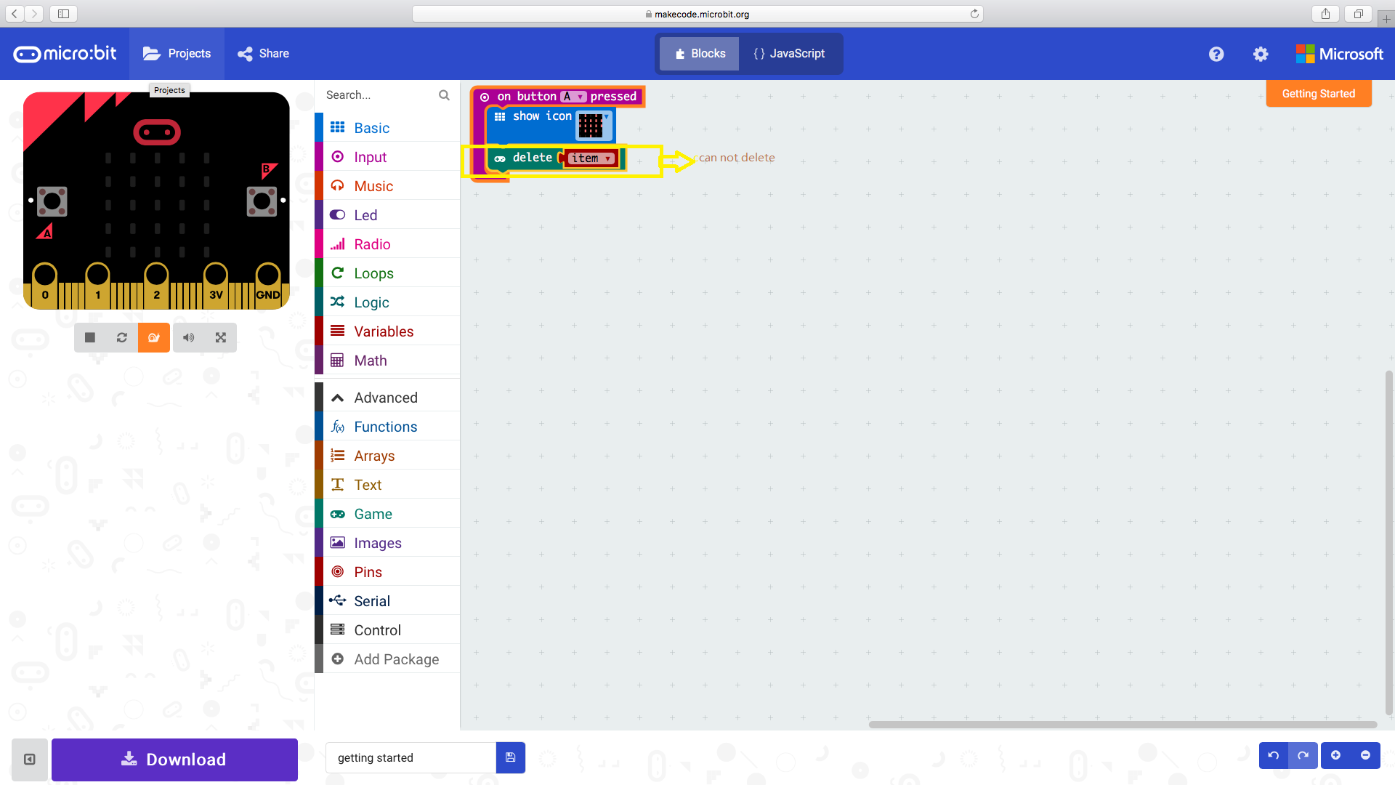
Task: Click Add Package
Action: point(387,659)
